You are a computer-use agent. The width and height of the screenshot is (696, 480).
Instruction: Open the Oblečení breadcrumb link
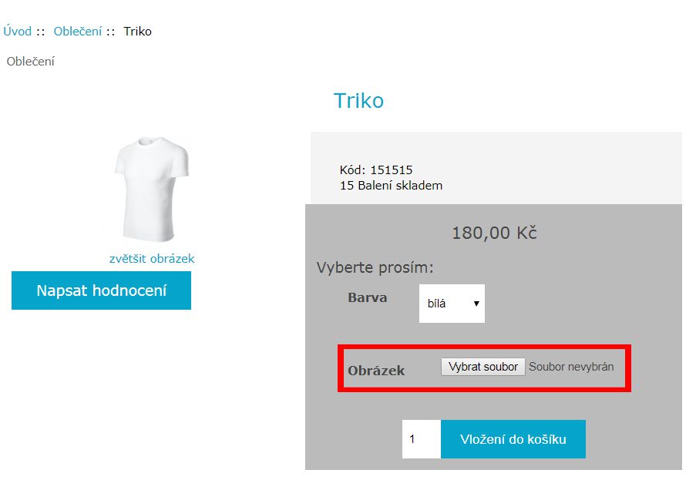pyautogui.click(x=78, y=32)
